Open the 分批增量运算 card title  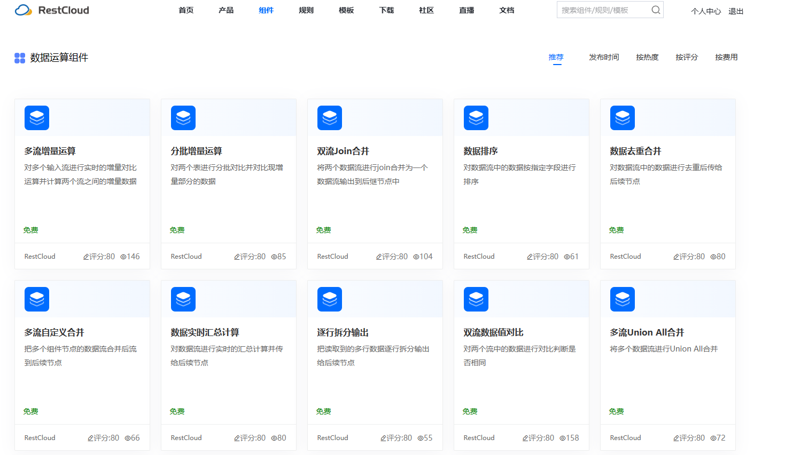[196, 151]
